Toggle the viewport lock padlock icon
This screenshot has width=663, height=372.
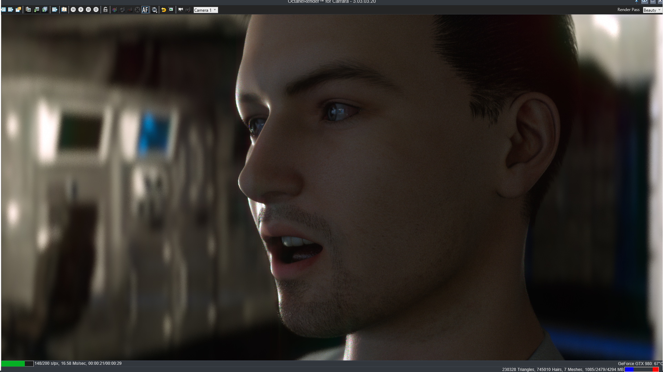(x=105, y=10)
